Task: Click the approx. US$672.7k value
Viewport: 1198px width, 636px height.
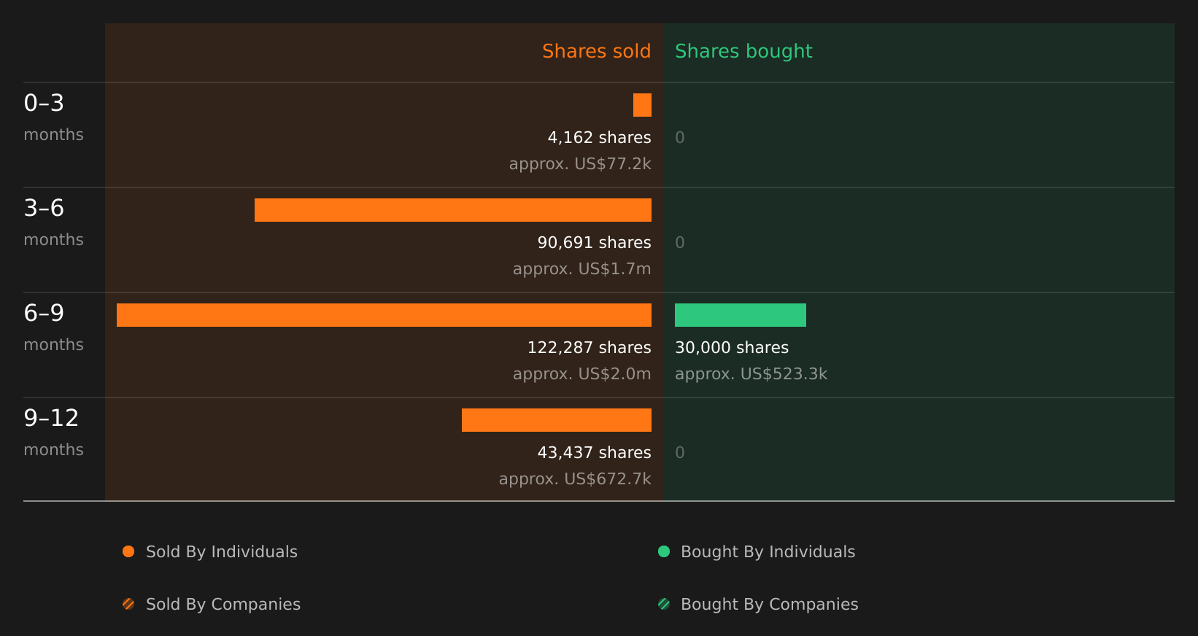Action: click(575, 478)
